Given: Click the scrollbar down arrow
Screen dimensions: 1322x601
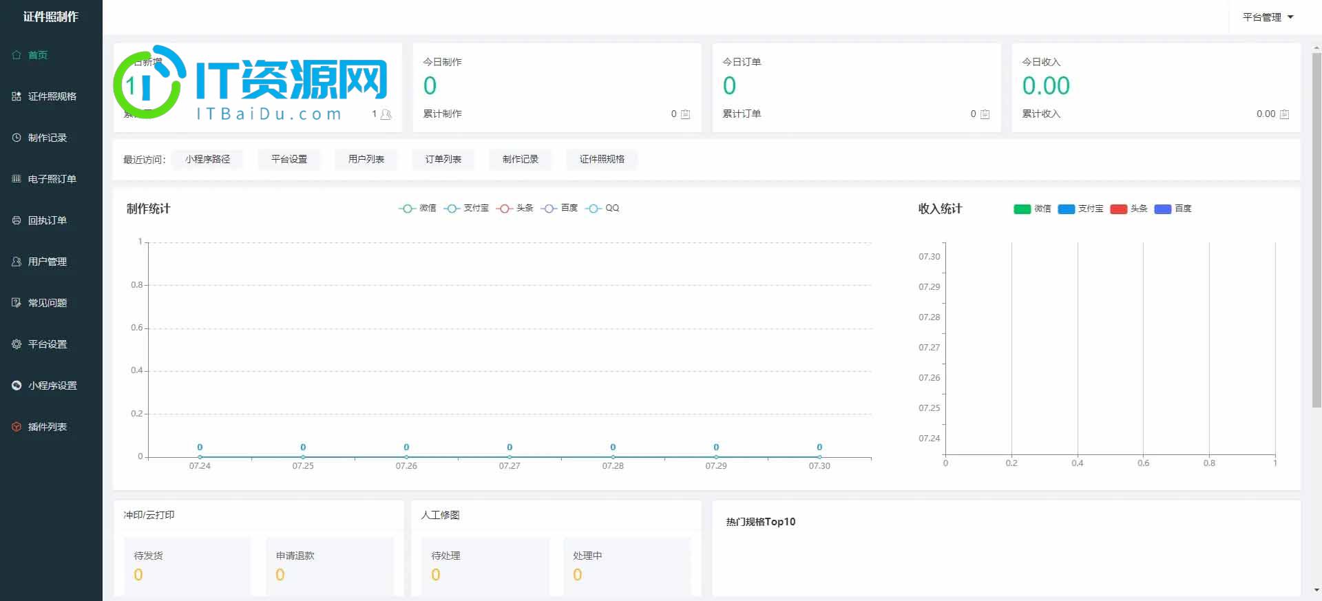Looking at the screenshot, I should (1316, 590).
